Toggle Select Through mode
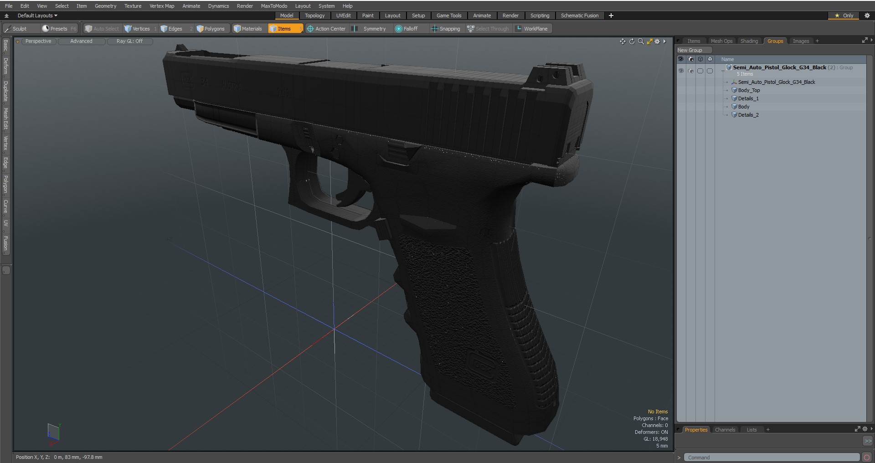Viewport: 875px width, 463px height. pos(488,29)
